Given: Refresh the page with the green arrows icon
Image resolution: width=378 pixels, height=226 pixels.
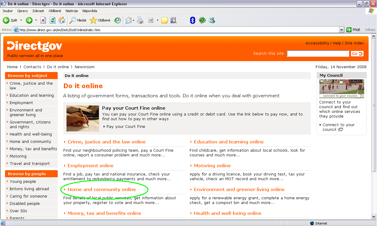Looking at the screenshot, I should 52,20.
